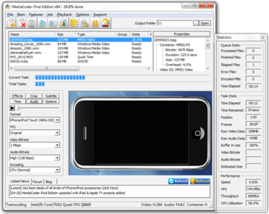Expand the Encoding CPU (Normal) dropdown
The image size is (269, 214).
35,170
